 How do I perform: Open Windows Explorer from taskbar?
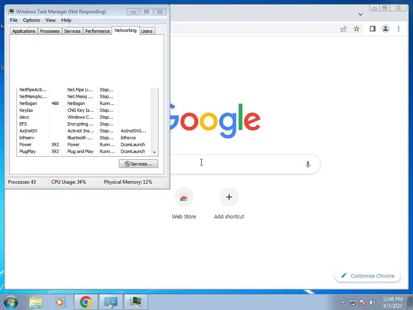[36, 302]
